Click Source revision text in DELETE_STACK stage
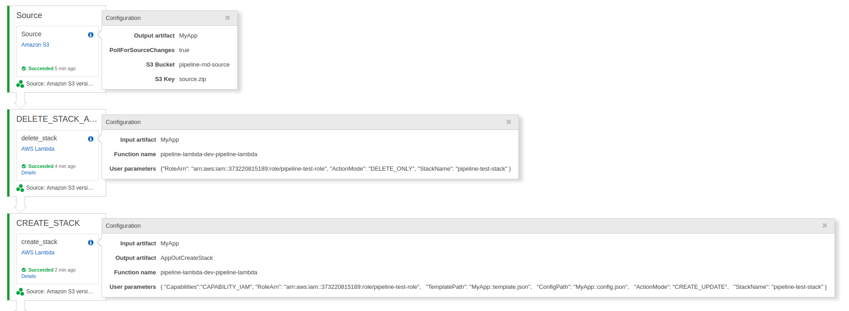The width and height of the screenshot is (849, 311). pyautogui.click(x=59, y=188)
